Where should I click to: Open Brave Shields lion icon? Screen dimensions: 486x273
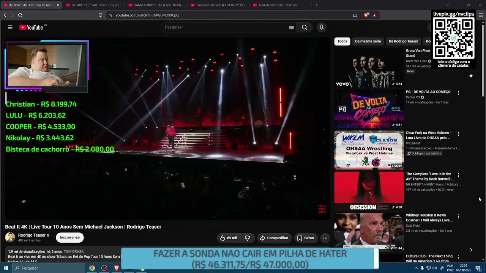pos(366,15)
